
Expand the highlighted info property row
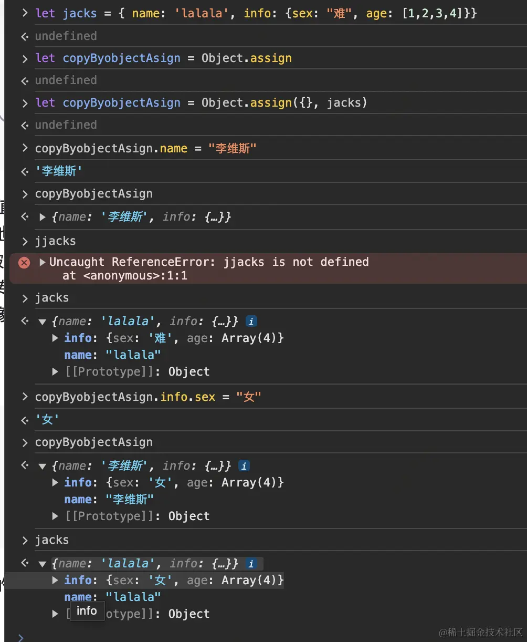click(x=55, y=580)
